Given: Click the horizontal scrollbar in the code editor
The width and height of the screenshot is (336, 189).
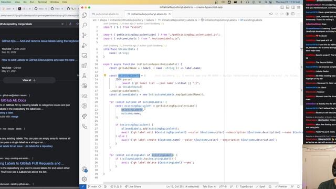Looking at the screenshot, I should (x=191, y=183).
